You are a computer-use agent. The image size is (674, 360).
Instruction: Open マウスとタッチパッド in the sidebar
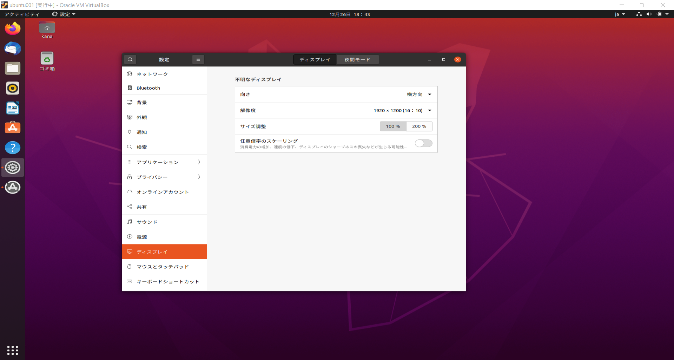(x=164, y=267)
